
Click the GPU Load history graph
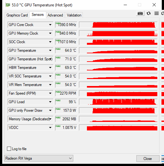pos(118,102)
